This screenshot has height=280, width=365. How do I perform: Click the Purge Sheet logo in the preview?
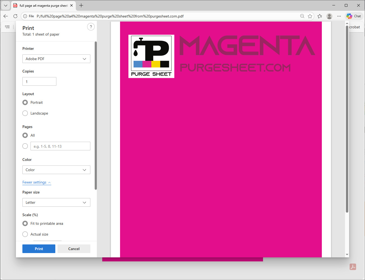coord(151,56)
